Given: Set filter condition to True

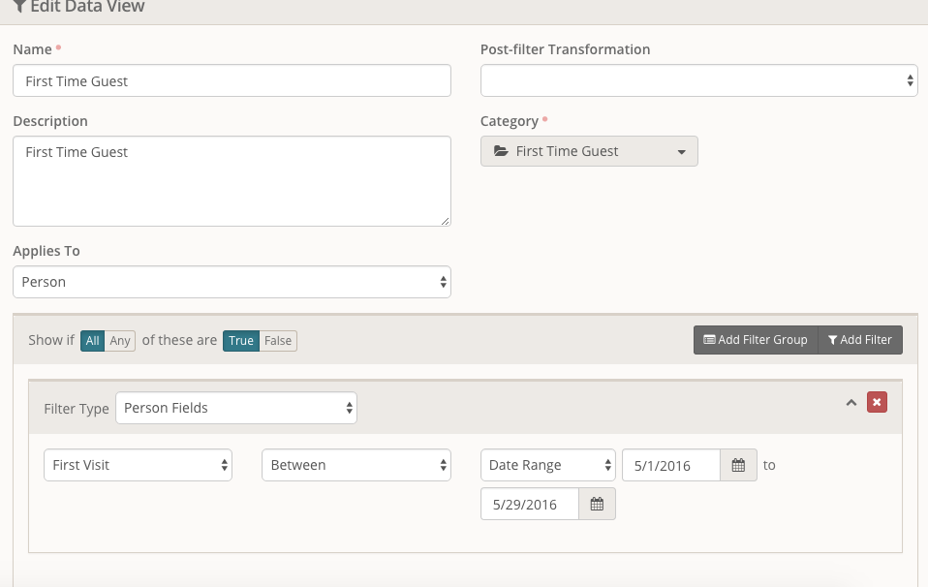Looking at the screenshot, I should pyautogui.click(x=241, y=341).
